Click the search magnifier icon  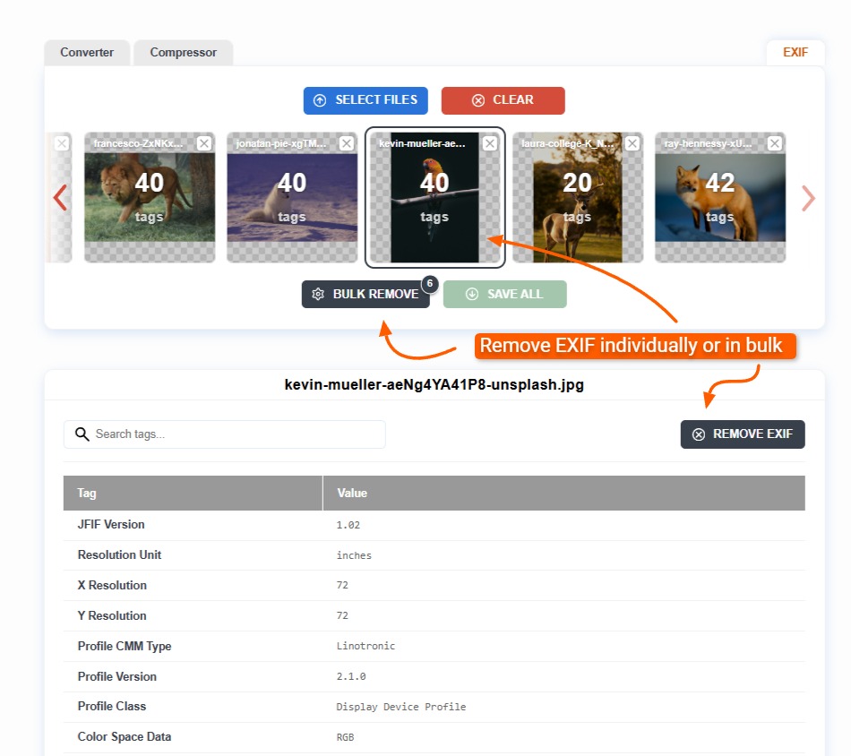[x=82, y=434]
